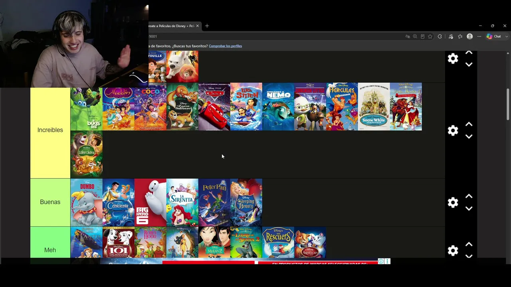This screenshot has width=511, height=287.
Task: Close the Peliculas de Disney tab
Action: (197, 26)
